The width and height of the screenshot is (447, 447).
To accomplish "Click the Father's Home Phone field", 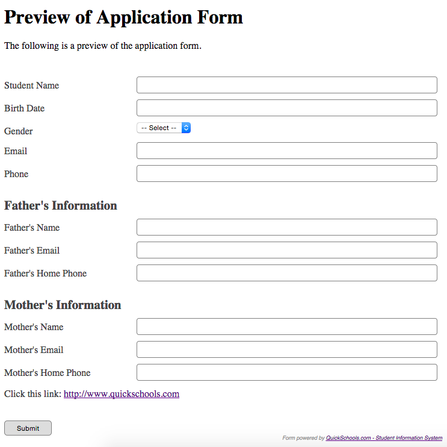I will 286,273.
